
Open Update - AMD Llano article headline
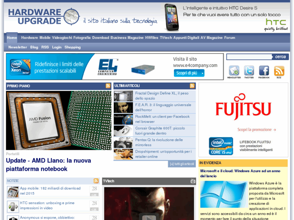(x=49, y=165)
